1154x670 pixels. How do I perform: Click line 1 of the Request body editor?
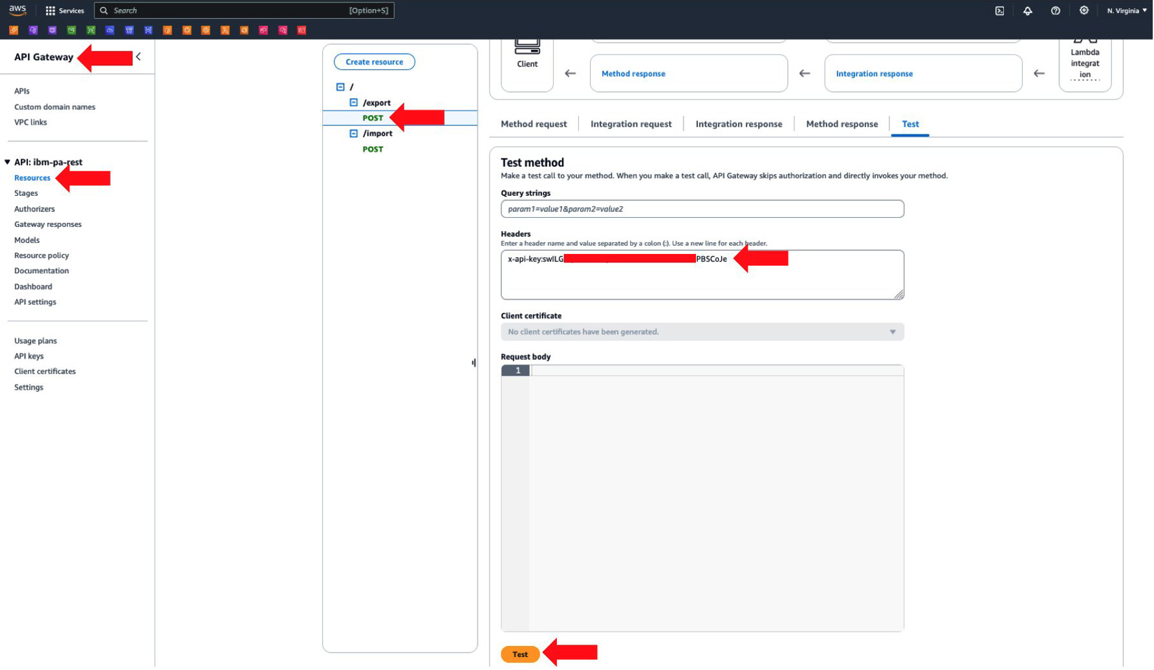717,371
